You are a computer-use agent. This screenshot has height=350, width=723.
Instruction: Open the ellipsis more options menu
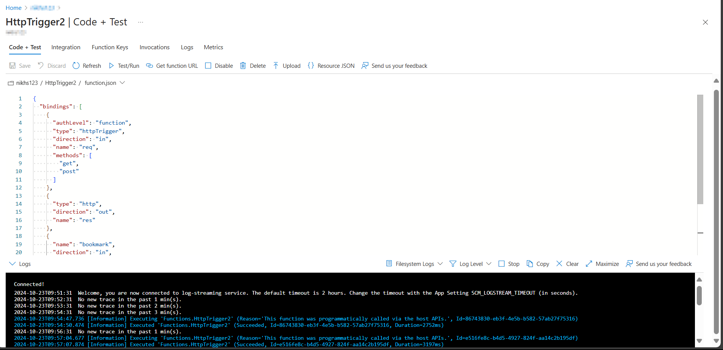(141, 22)
